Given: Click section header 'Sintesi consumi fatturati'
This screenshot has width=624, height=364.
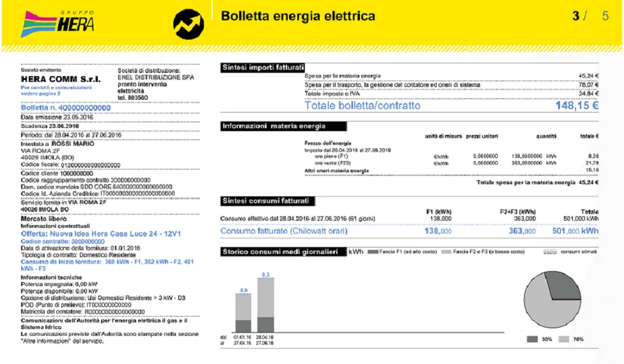Looking at the screenshot, I should click(x=267, y=201).
